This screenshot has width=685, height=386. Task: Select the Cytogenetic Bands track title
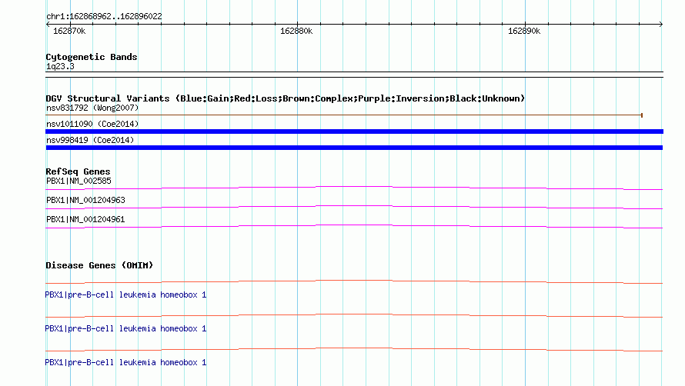tap(92, 57)
